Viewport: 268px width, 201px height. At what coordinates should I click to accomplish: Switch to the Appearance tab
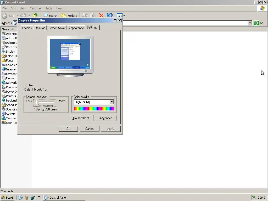pos(76,28)
